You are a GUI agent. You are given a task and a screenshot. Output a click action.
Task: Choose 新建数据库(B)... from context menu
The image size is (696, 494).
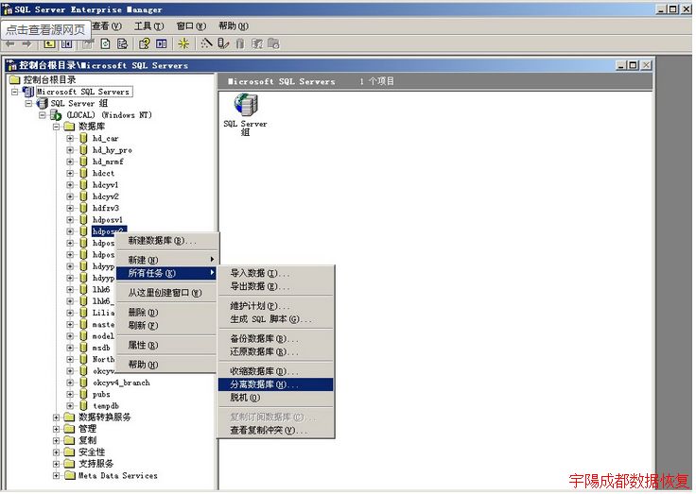pos(167,241)
